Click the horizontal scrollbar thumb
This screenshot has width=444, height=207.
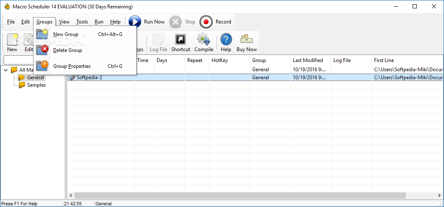[x=240, y=196]
